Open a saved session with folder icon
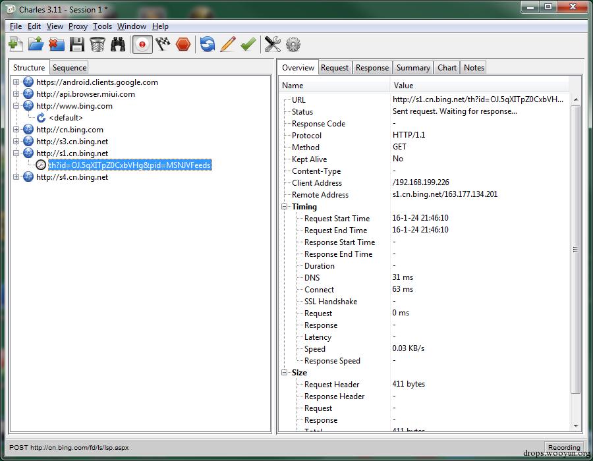The image size is (593, 461). (36, 44)
